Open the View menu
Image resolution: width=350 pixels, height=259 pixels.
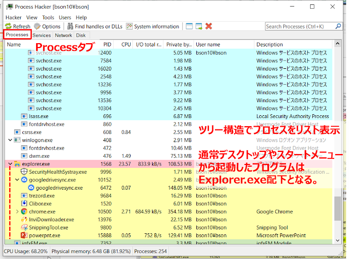click(32, 17)
